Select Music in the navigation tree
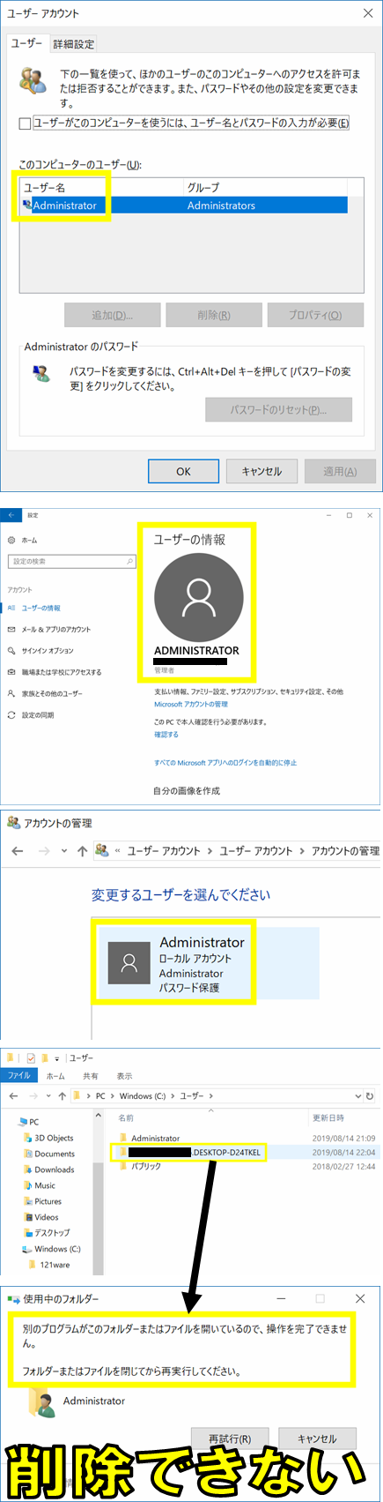This screenshot has height=1502, width=383. [45, 1185]
